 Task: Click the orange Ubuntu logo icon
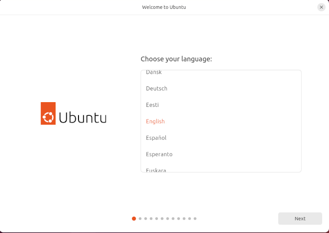click(x=48, y=113)
